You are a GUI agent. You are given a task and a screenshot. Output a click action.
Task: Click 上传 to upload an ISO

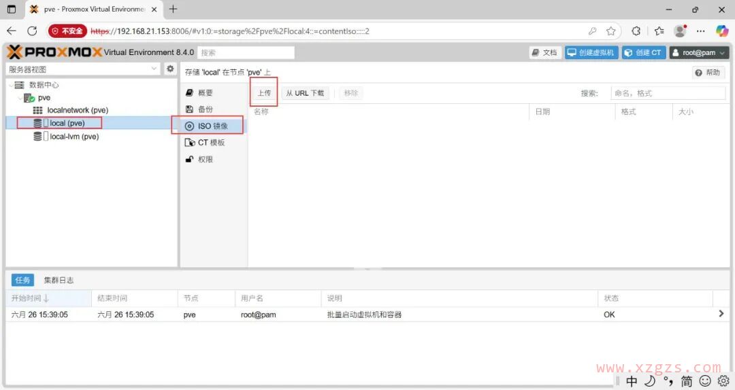point(264,93)
